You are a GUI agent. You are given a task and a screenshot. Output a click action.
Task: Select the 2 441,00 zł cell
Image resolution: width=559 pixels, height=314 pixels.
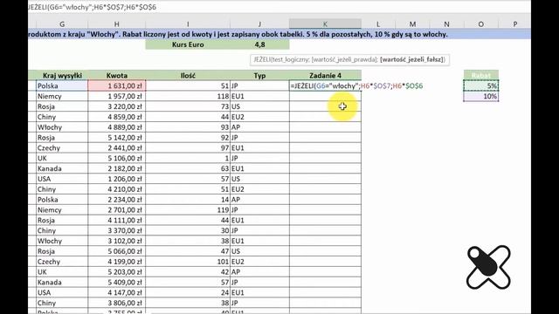pos(116,147)
